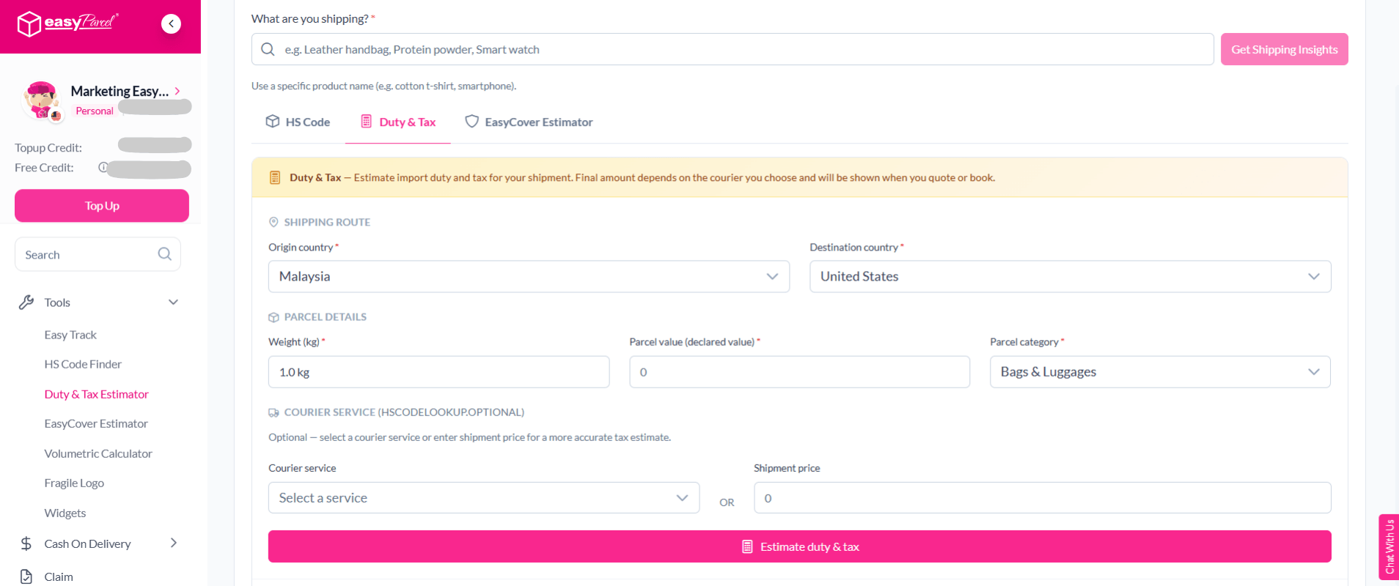Image resolution: width=1399 pixels, height=586 pixels.
Task: Click the easyParcel logo
Action: tap(67, 23)
